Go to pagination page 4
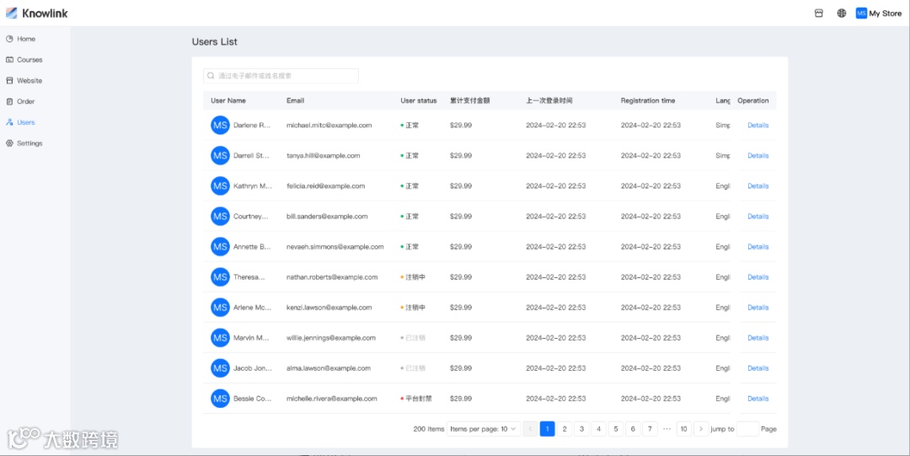The image size is (910, 456). [x=598, y=429]
